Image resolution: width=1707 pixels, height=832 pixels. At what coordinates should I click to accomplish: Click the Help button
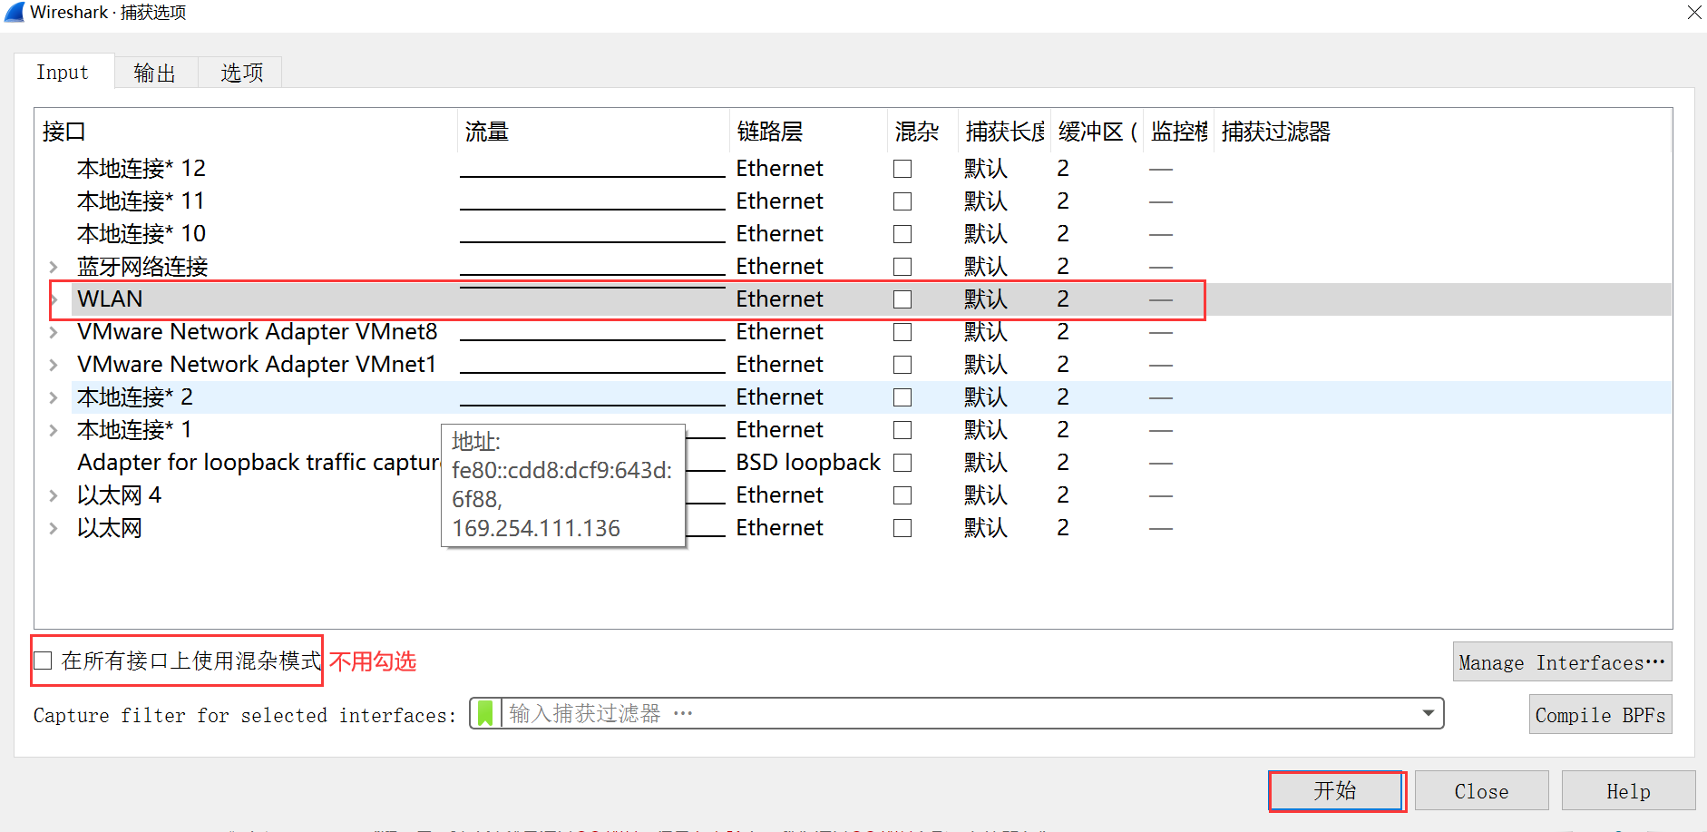pos(1628,790)
